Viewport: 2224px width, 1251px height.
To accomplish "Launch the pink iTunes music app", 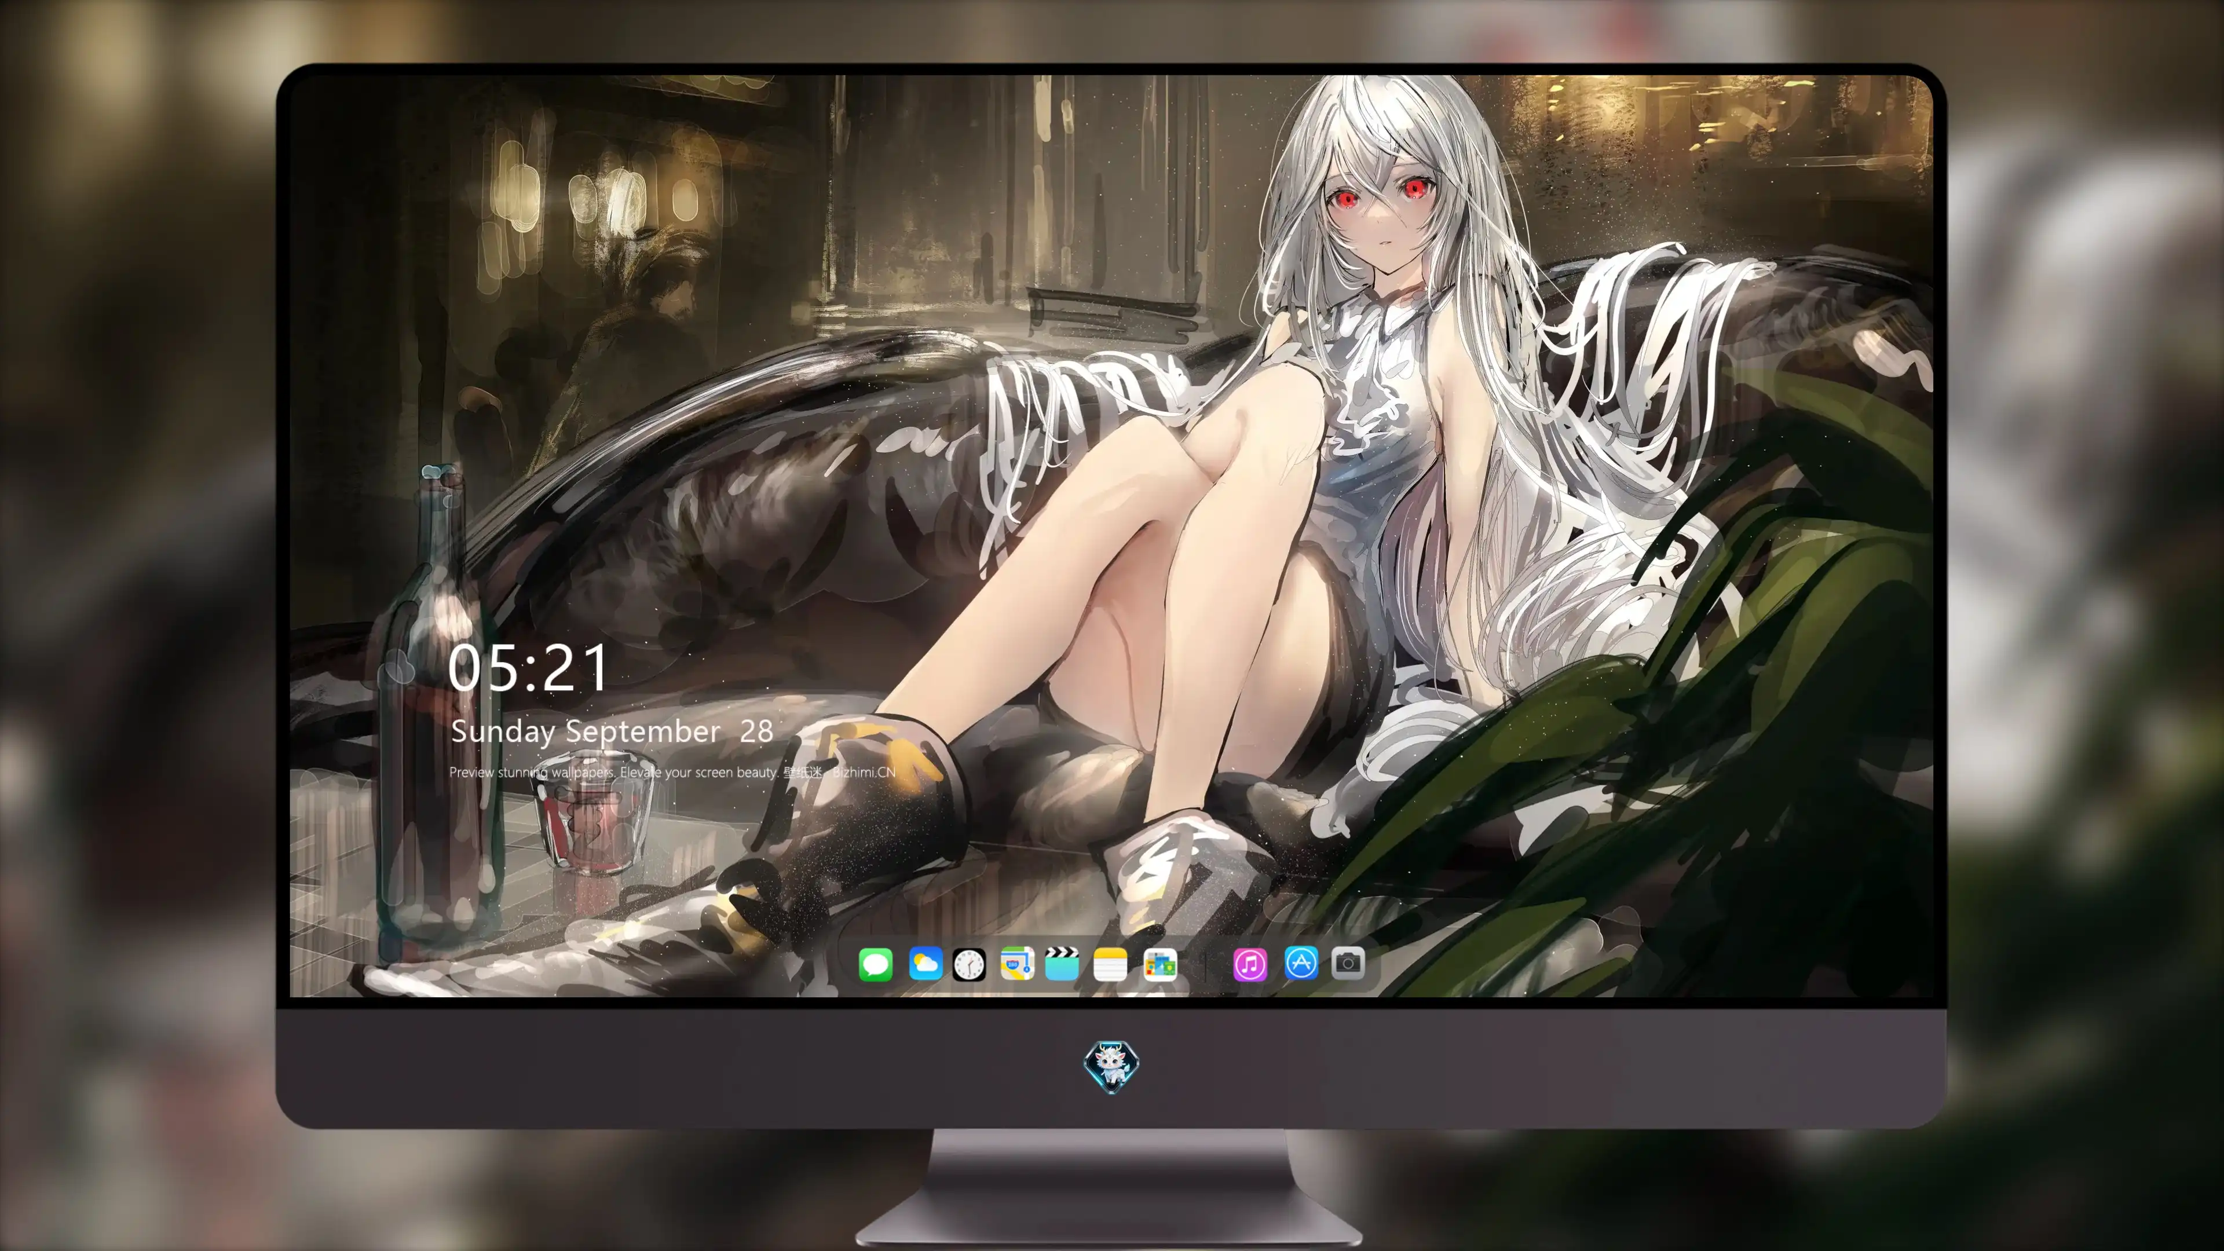I will 1250,964.
